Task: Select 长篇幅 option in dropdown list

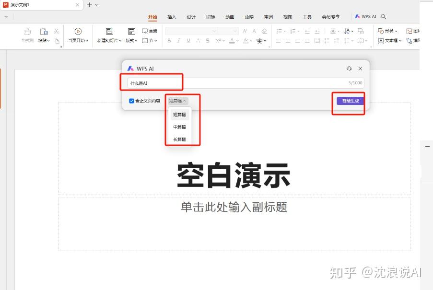Action: click(179, 139)
